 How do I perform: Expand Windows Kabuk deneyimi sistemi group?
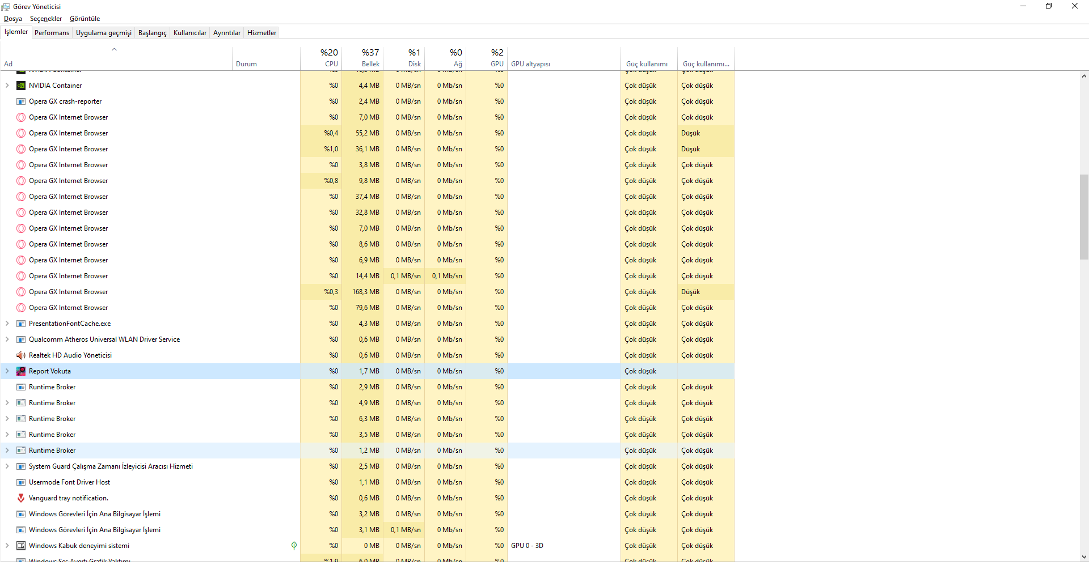[x=7, y=546]
